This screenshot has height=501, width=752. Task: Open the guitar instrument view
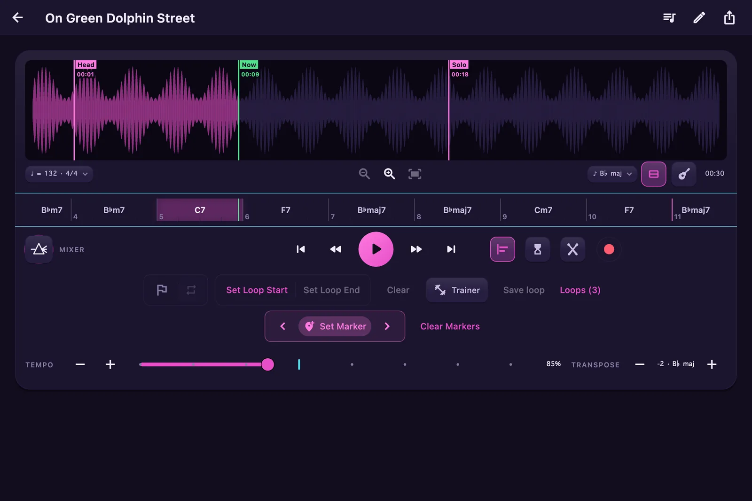684,174
